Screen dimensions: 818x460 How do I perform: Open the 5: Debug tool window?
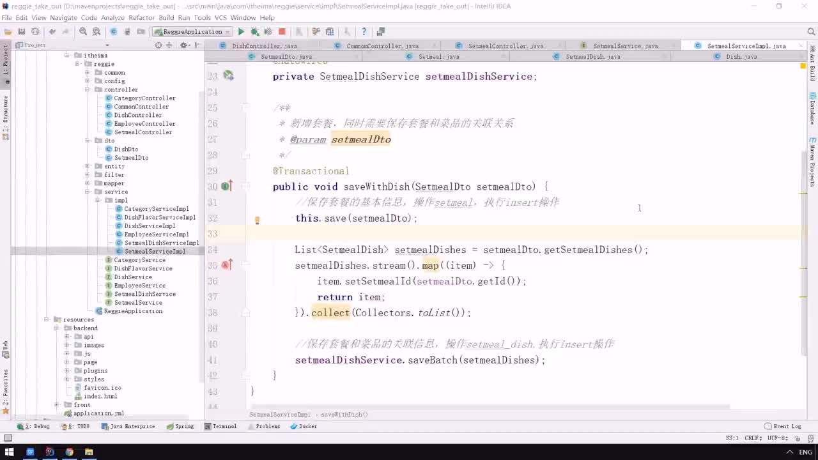tap(33, 426)
